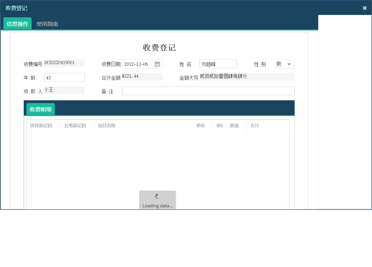Screen dimensions: 372x267
Task: Click the 项目名称 column header
Action: pos(106,125)
